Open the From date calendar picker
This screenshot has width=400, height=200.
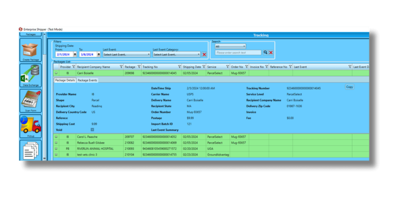tap(75, 55)
